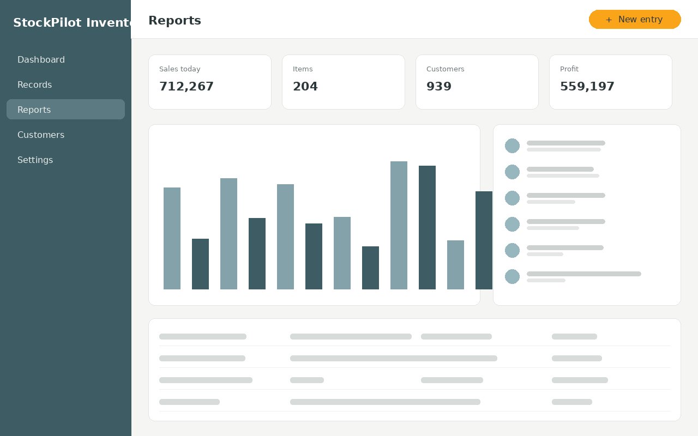Click the 559,197 profit value
Screen dimensions: 698x436
587,87
